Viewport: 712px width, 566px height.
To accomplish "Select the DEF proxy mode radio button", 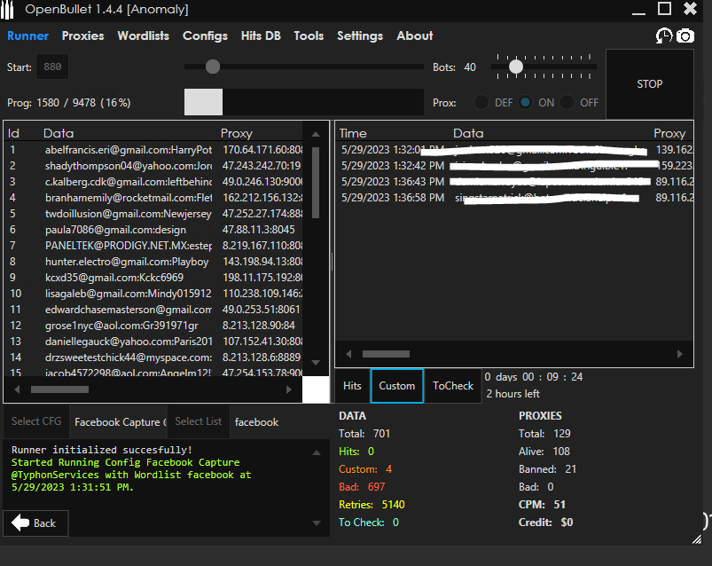I will point(482,102).
